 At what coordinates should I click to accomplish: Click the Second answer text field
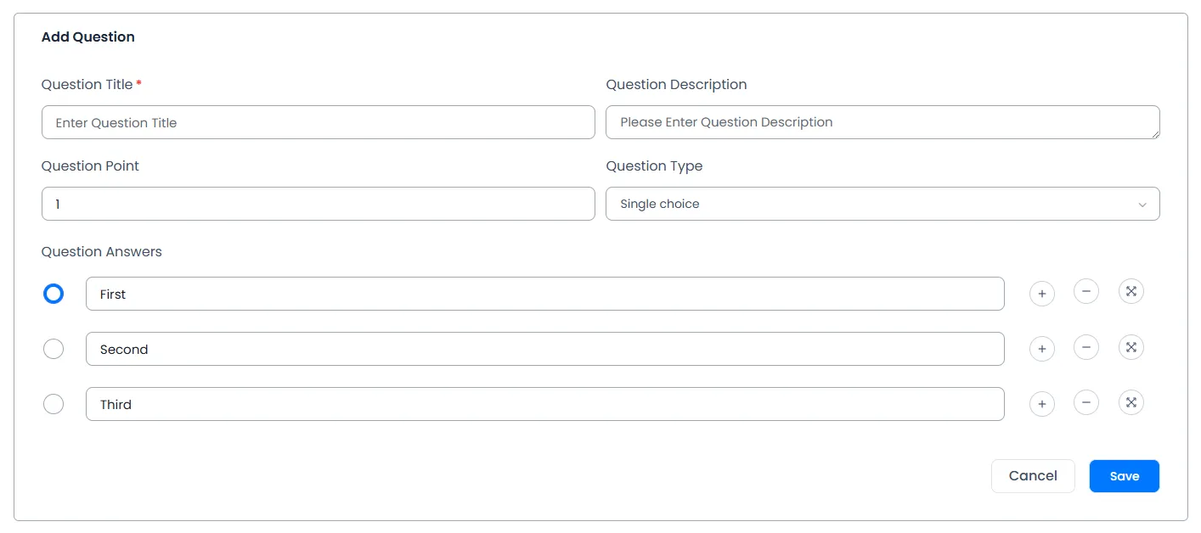(x=544, y=349)
